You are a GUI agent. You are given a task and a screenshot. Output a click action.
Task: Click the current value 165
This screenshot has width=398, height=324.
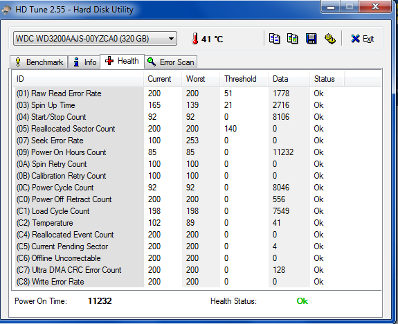(154, 105)
